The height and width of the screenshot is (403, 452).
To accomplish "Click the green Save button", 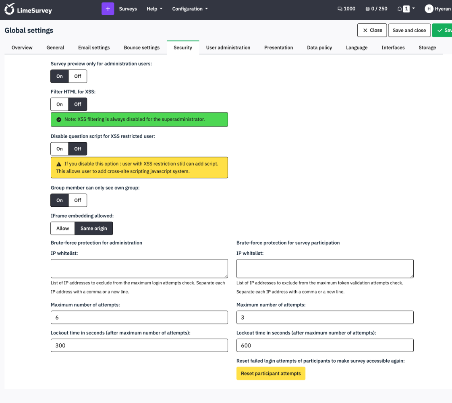I will (442, 30).
